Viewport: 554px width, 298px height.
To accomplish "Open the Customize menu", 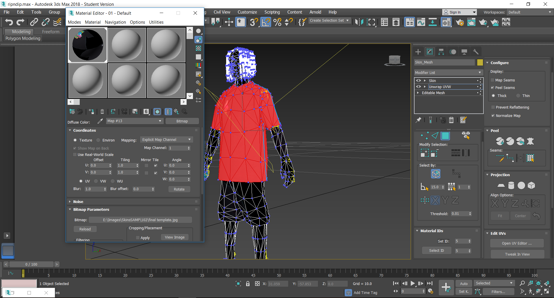I will click(247, 12).
